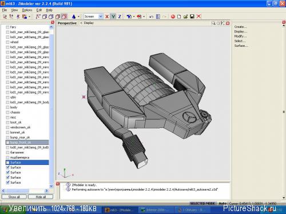Viewport: 286px width, 214px height.
Task: Toggle the Y axis button
Action: click(113, 17)
